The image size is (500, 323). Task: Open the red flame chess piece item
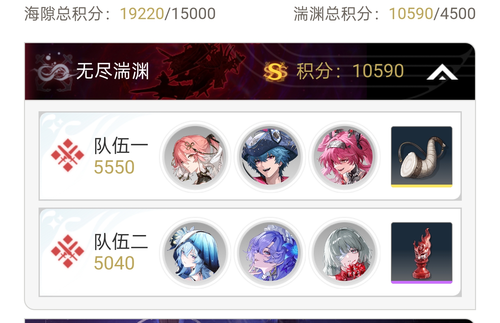click(422, 253)
